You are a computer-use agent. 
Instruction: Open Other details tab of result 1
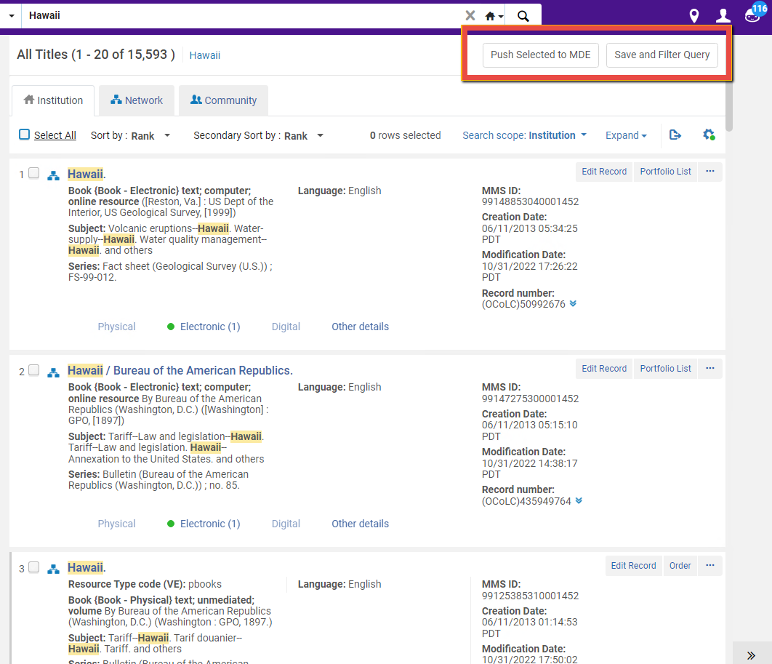pos(361,327)
